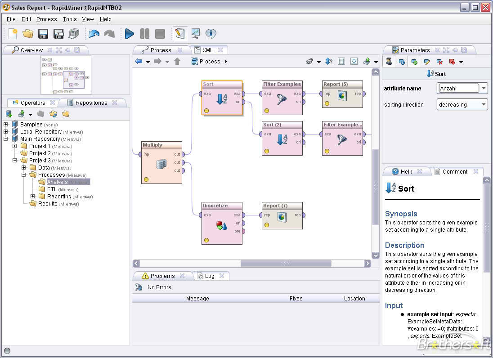Close the Problems tab
The image size is (493, 358).
coord(182,276)
